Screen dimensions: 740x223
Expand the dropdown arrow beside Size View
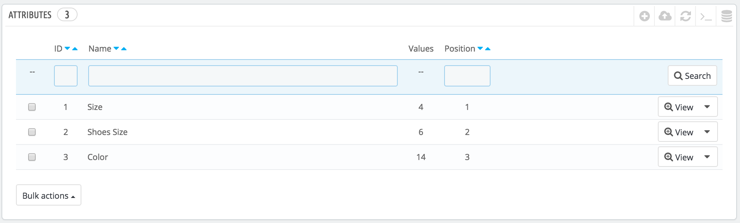707,107
